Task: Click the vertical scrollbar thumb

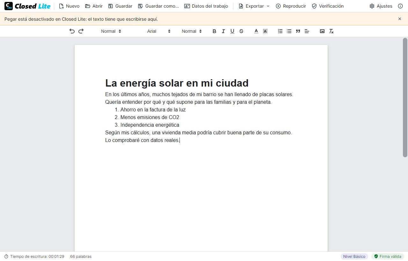Action: pos(405,97)
